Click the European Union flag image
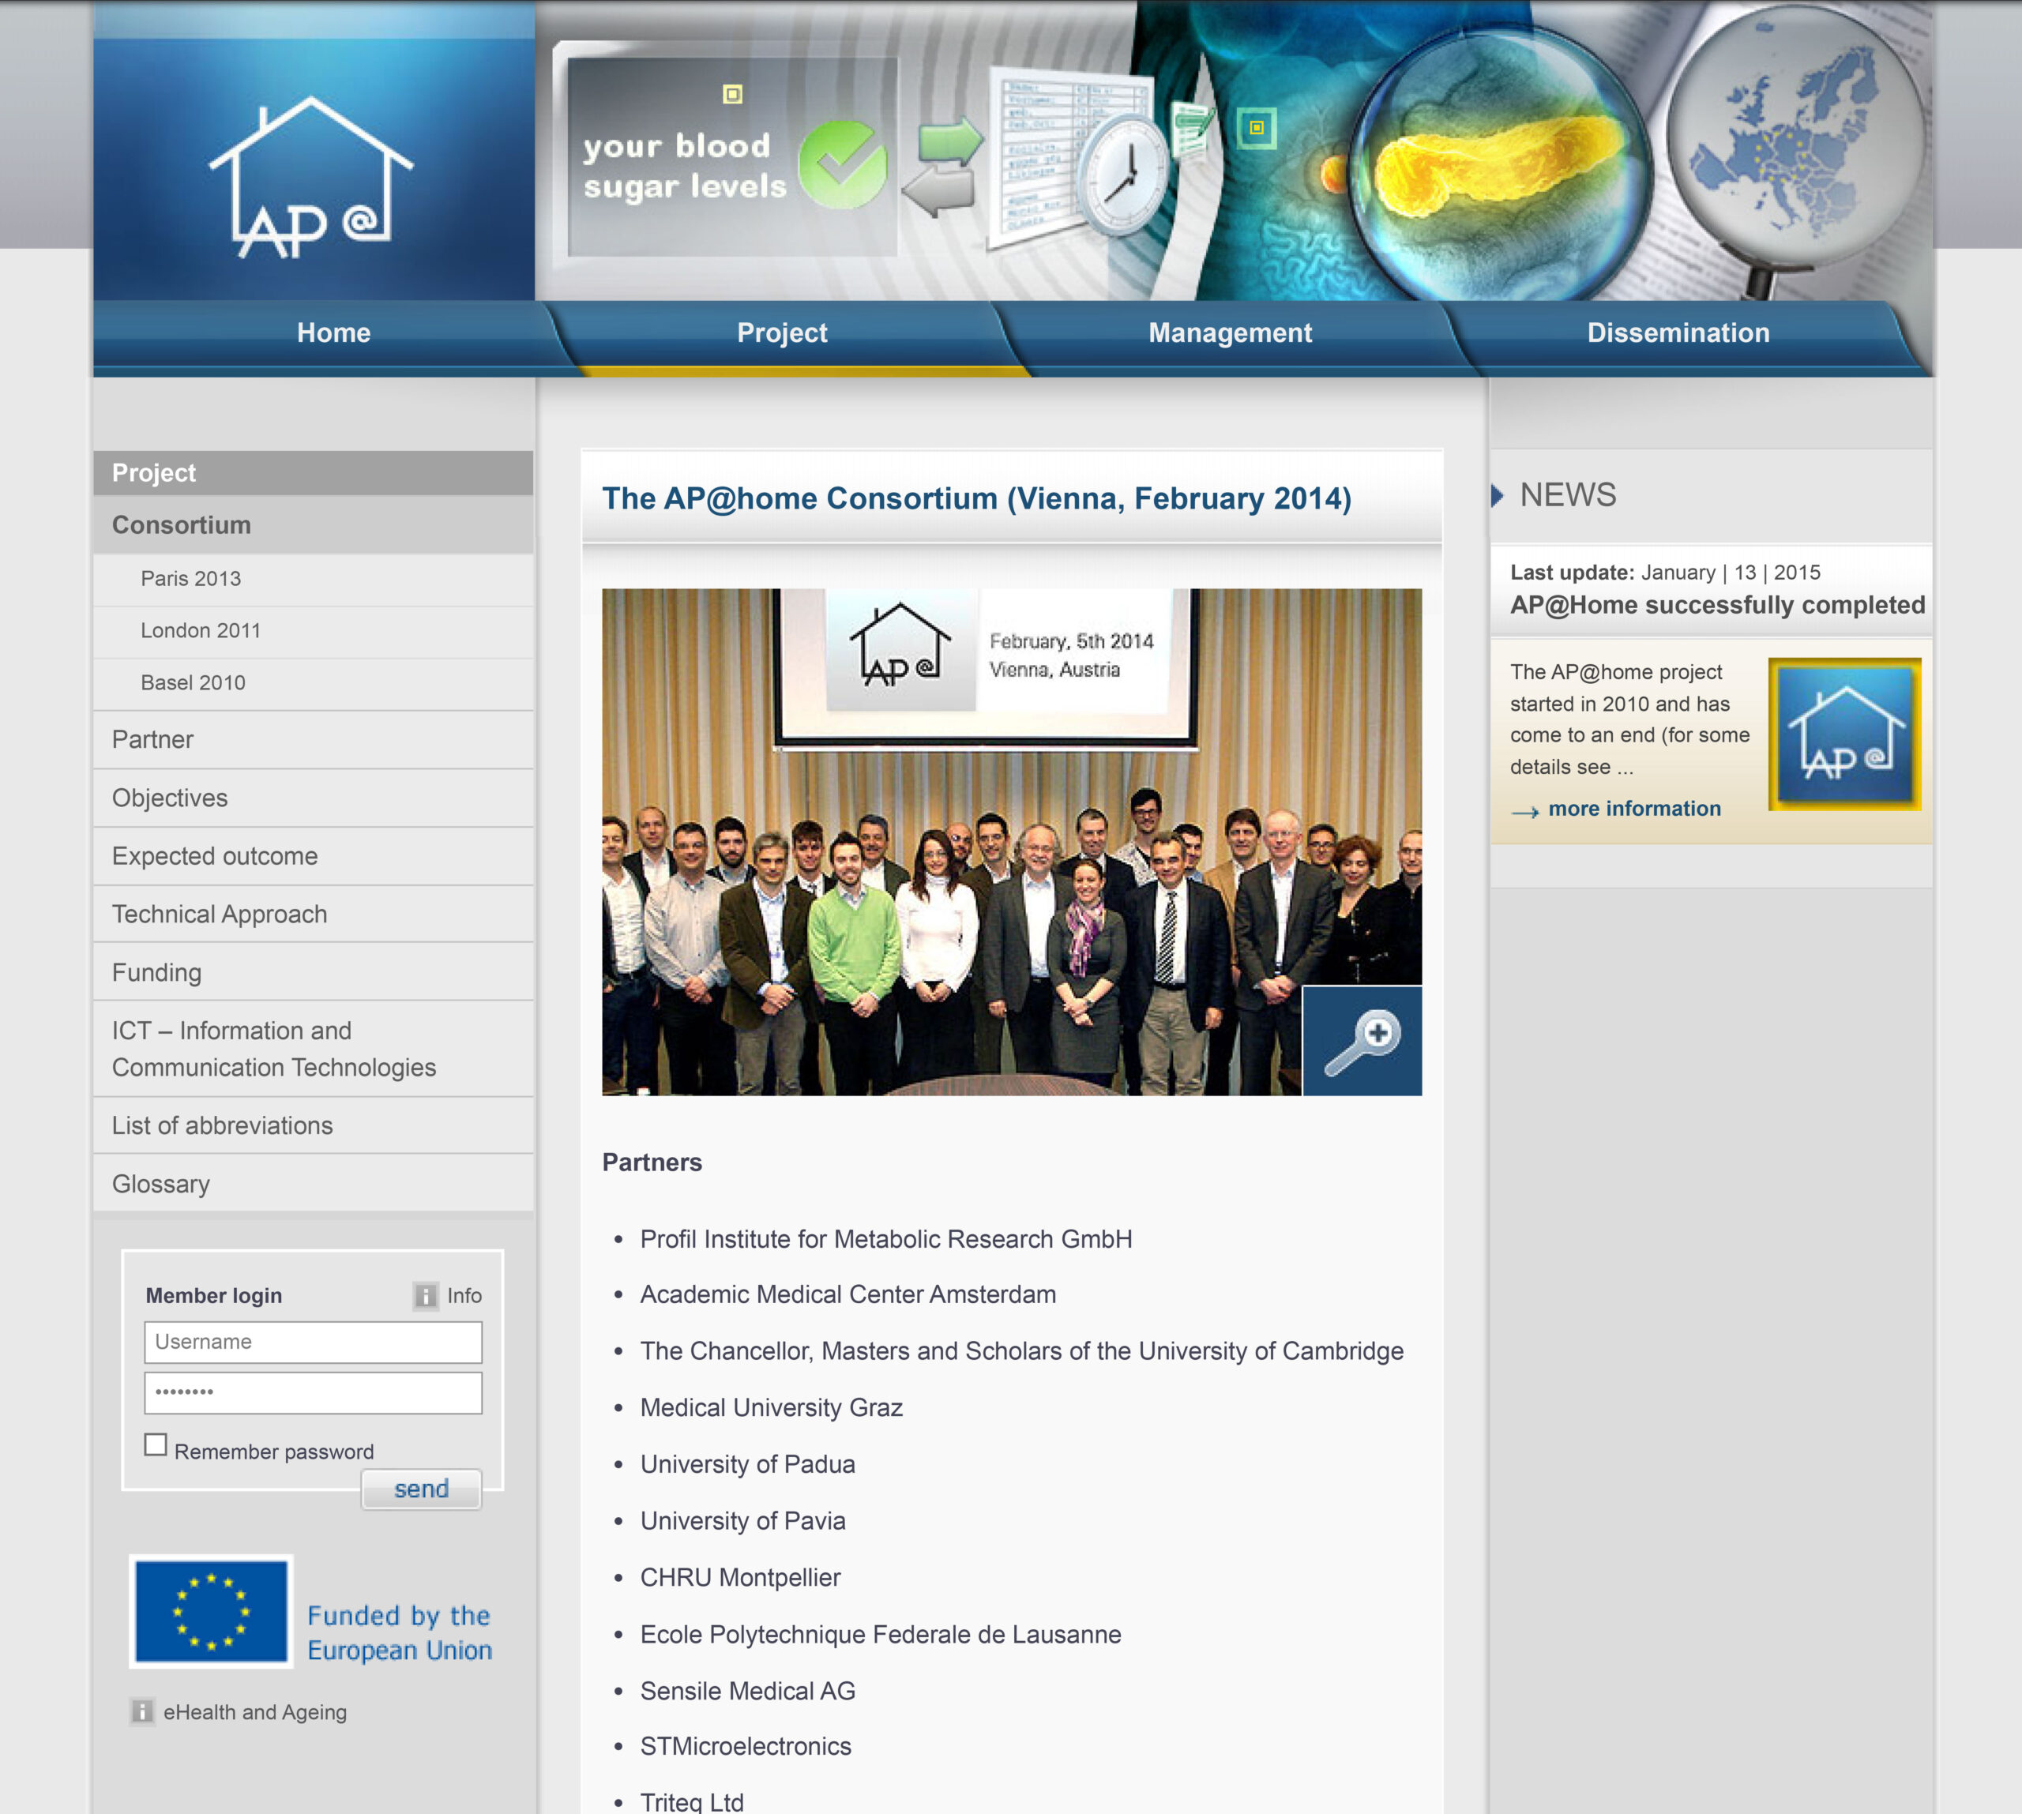Viewport: 2022px width, 1814px height. (212, 1612)
